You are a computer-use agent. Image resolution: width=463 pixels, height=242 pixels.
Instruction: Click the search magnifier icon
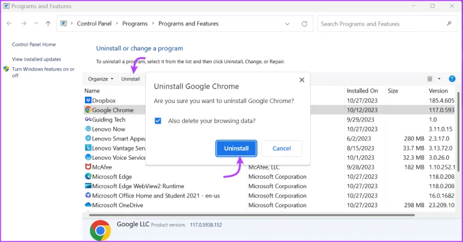[449, 24]
